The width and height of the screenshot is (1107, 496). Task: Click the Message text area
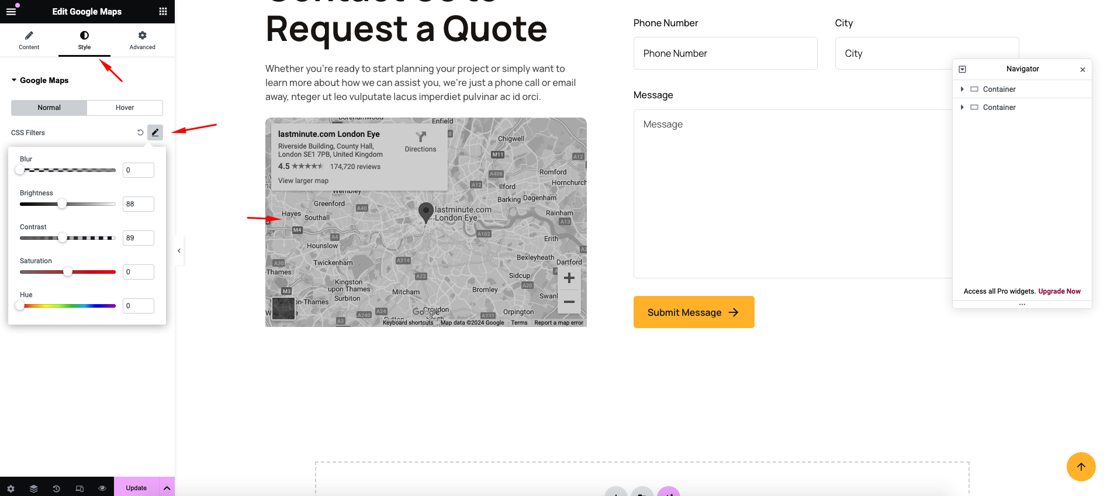tap(793, 194)
